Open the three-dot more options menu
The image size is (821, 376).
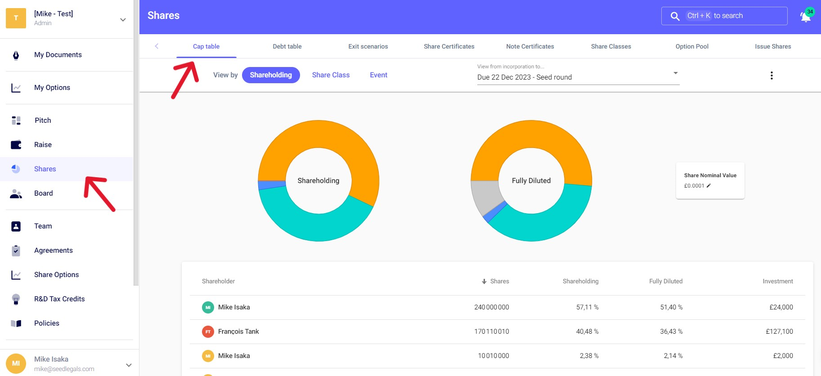point(772,76)
